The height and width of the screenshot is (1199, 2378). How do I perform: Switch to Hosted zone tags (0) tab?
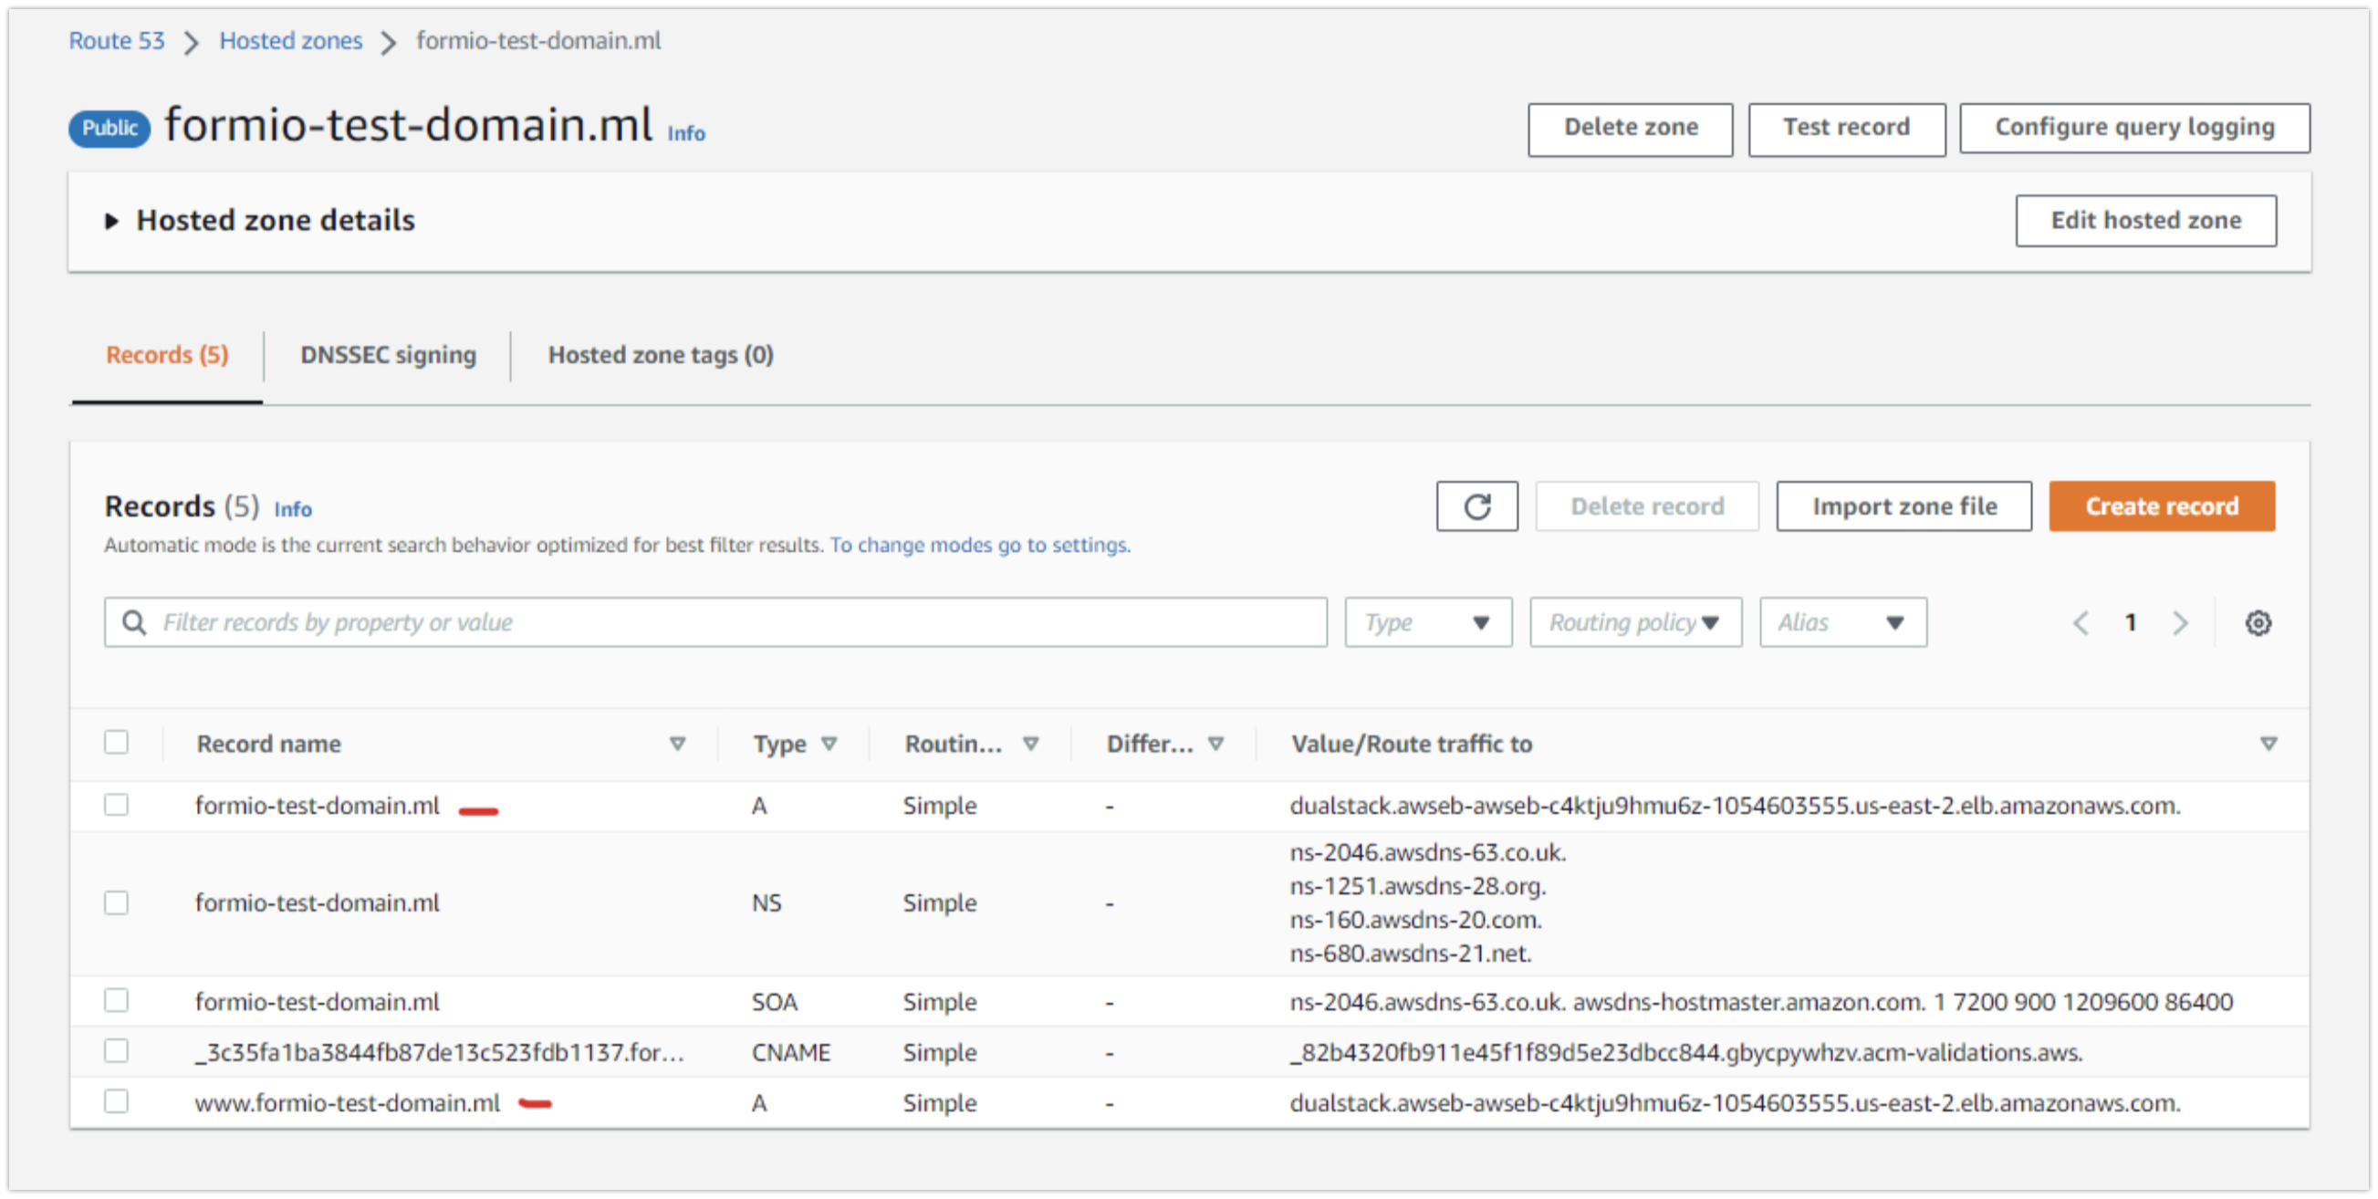point(661,355)
